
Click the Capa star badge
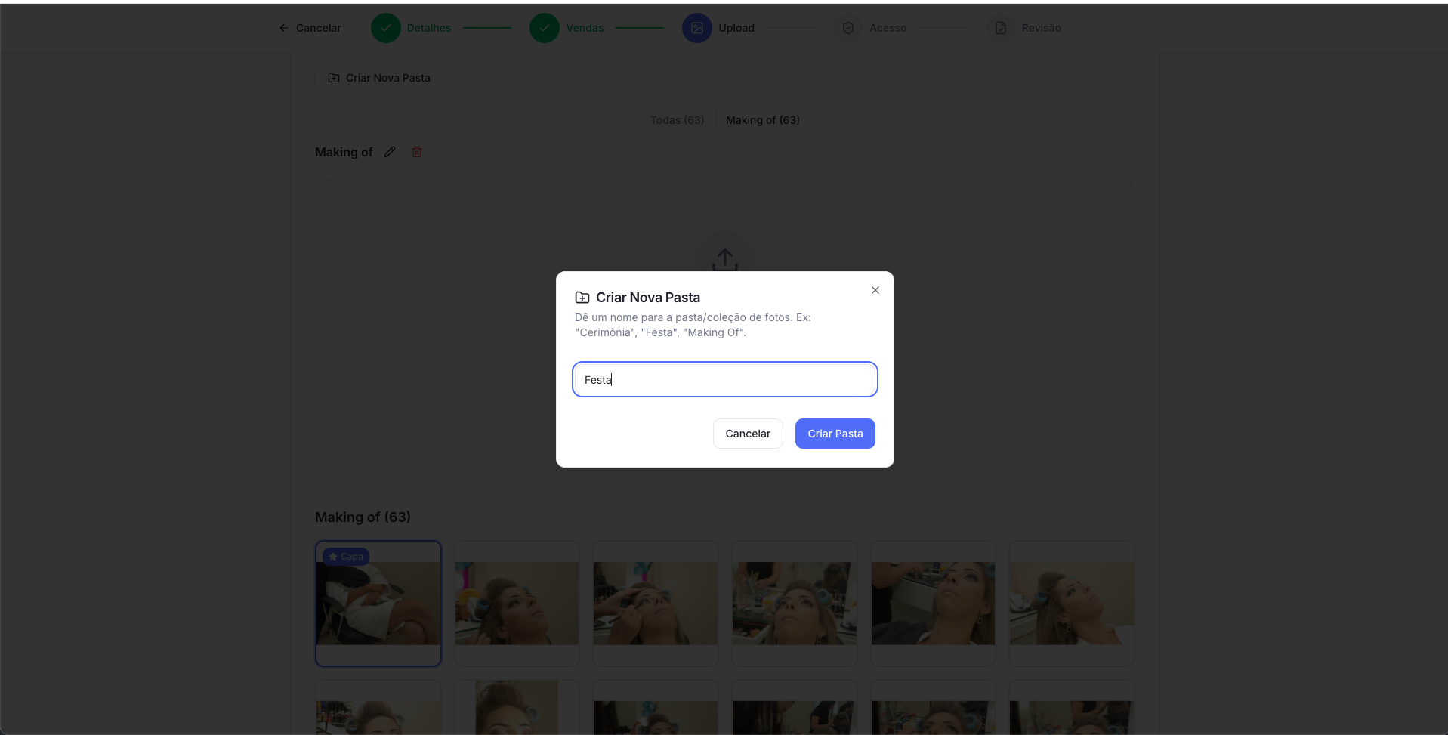346,557
